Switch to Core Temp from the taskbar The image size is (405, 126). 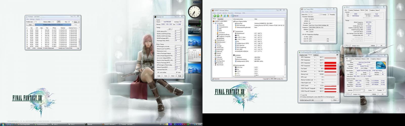(x=25, y=124)
